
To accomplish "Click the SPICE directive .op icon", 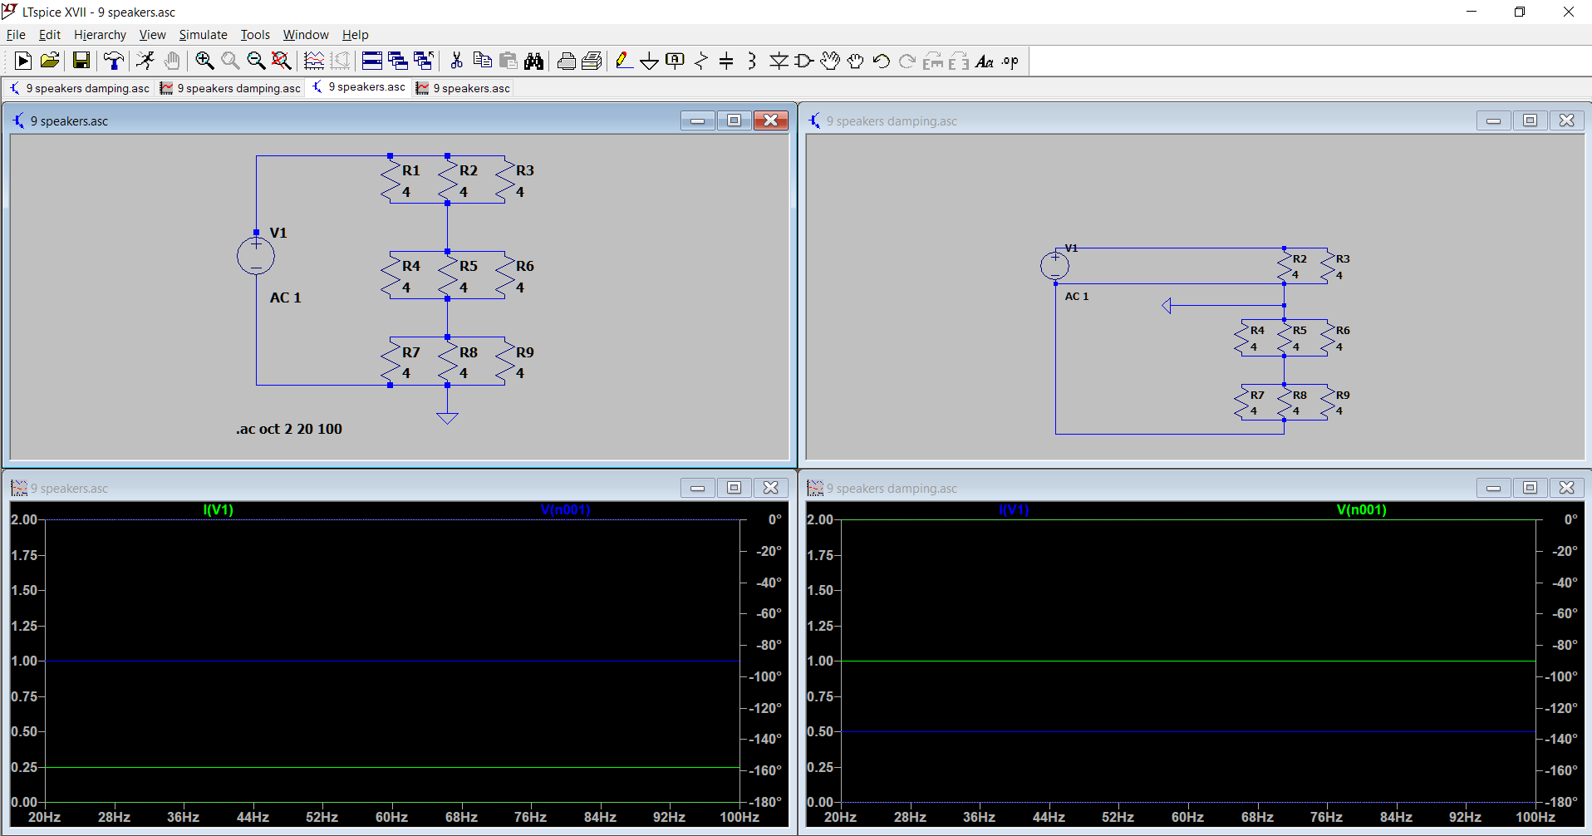I will 1010,61.
